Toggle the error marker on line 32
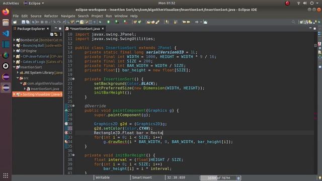This screenshot has width=322, height=181. pyautogui.click(x=66, y=133)
